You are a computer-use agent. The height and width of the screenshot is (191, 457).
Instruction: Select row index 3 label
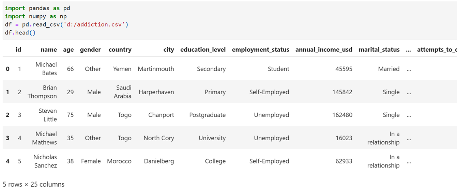(7, 138)
